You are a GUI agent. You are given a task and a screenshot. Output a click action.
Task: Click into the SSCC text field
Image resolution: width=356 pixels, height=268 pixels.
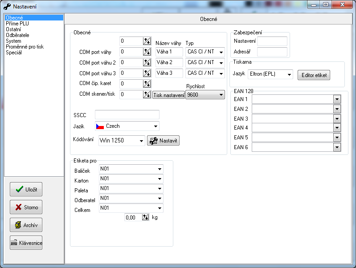(127, 115)
